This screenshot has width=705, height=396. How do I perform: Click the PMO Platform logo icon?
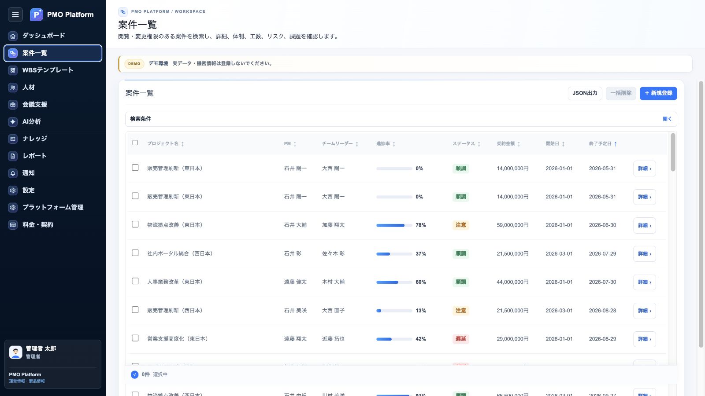coord(37,15)
